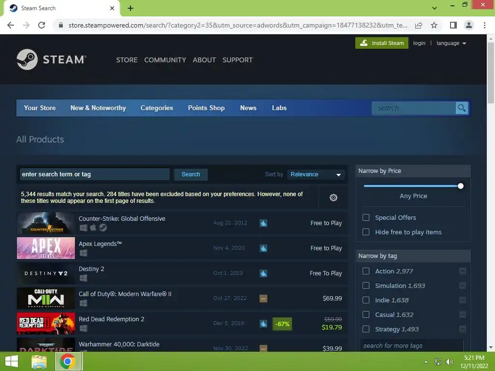Click the price range slider handle
This screenshot has width=495, height=371.
(x=461, y=186)
